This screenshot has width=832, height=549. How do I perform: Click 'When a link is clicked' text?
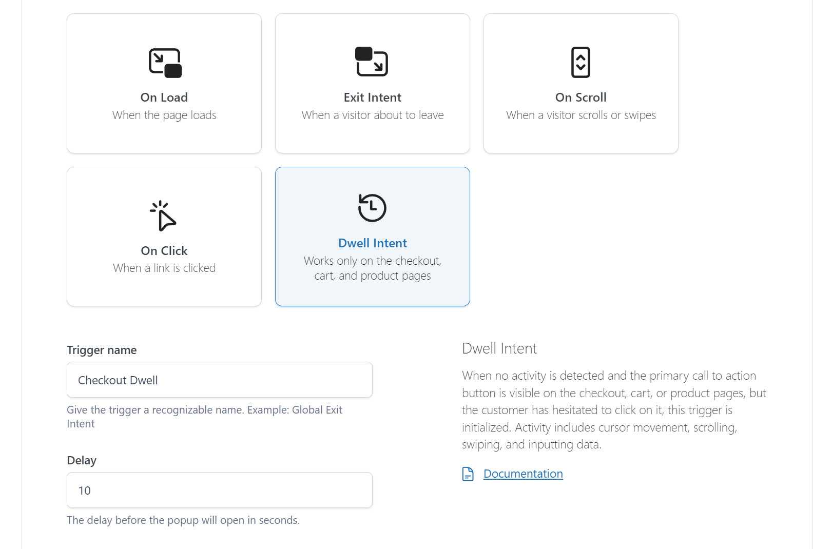[164, 268]
